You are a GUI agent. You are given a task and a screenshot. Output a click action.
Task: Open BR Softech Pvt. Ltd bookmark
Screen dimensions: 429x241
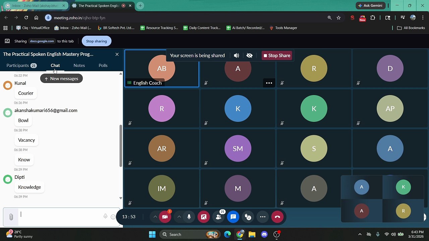[x=116, y=28]
